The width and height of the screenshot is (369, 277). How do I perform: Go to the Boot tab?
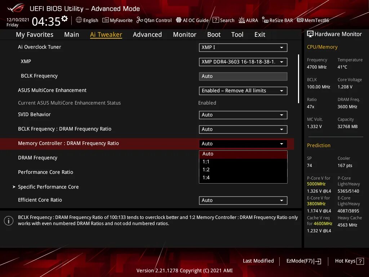[214, 35]
